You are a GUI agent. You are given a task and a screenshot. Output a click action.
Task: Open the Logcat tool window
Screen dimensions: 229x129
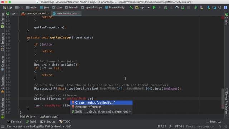(x=48, y=121)
